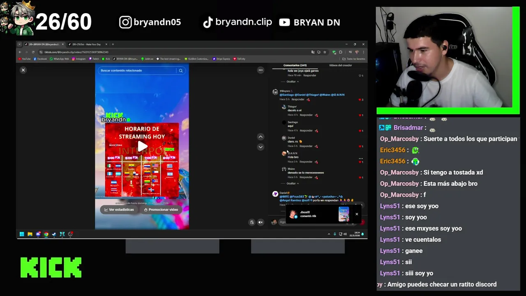The width and height of the screenshot is (526, 296).
Task: Click Responder under Santiago's reply
Action: coord(306,131)
